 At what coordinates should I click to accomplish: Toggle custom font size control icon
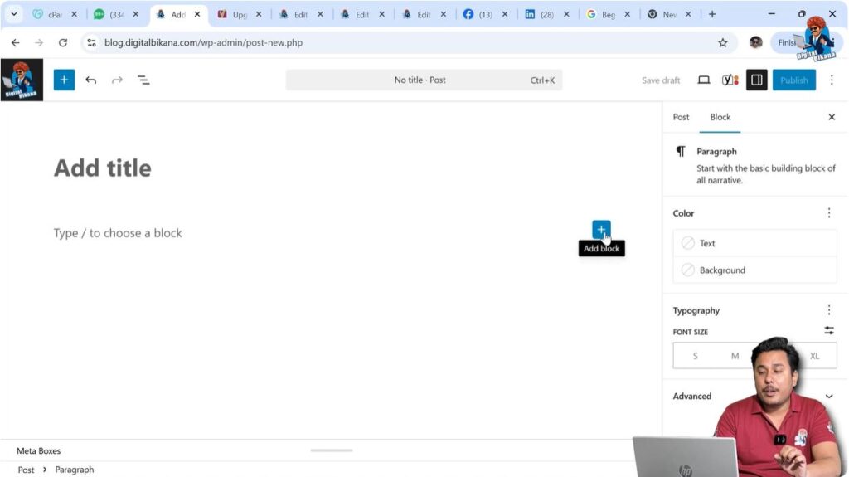pyautogui.click(x=829, y=330)
